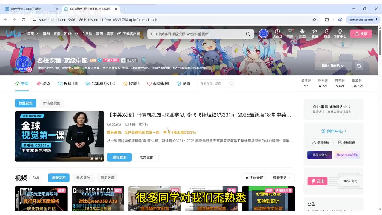Image resolution: width=382 pixels, height=215 pixels.
Task: Open the 设置 tab
Action: [x=183, y=84]
